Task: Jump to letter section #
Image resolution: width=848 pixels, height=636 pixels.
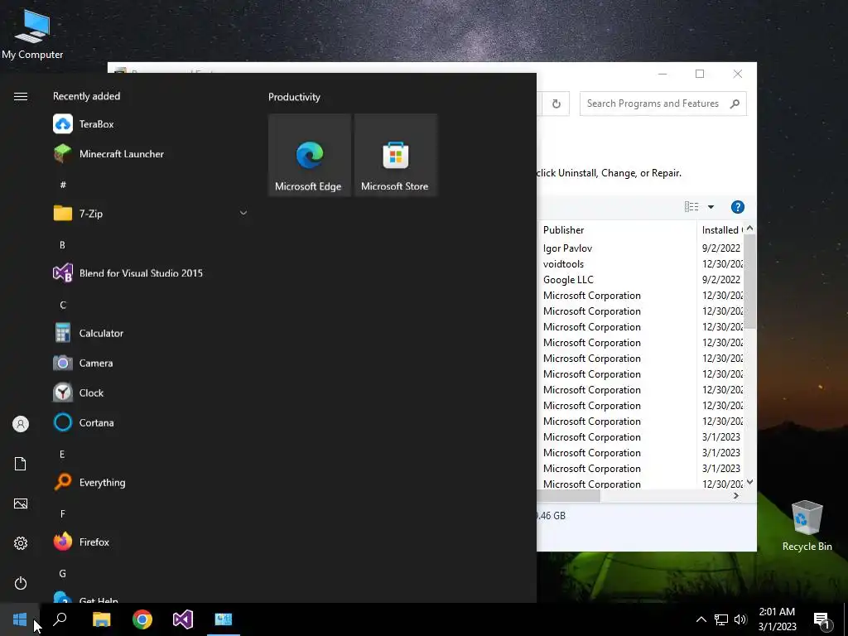Action: [63, 185]
